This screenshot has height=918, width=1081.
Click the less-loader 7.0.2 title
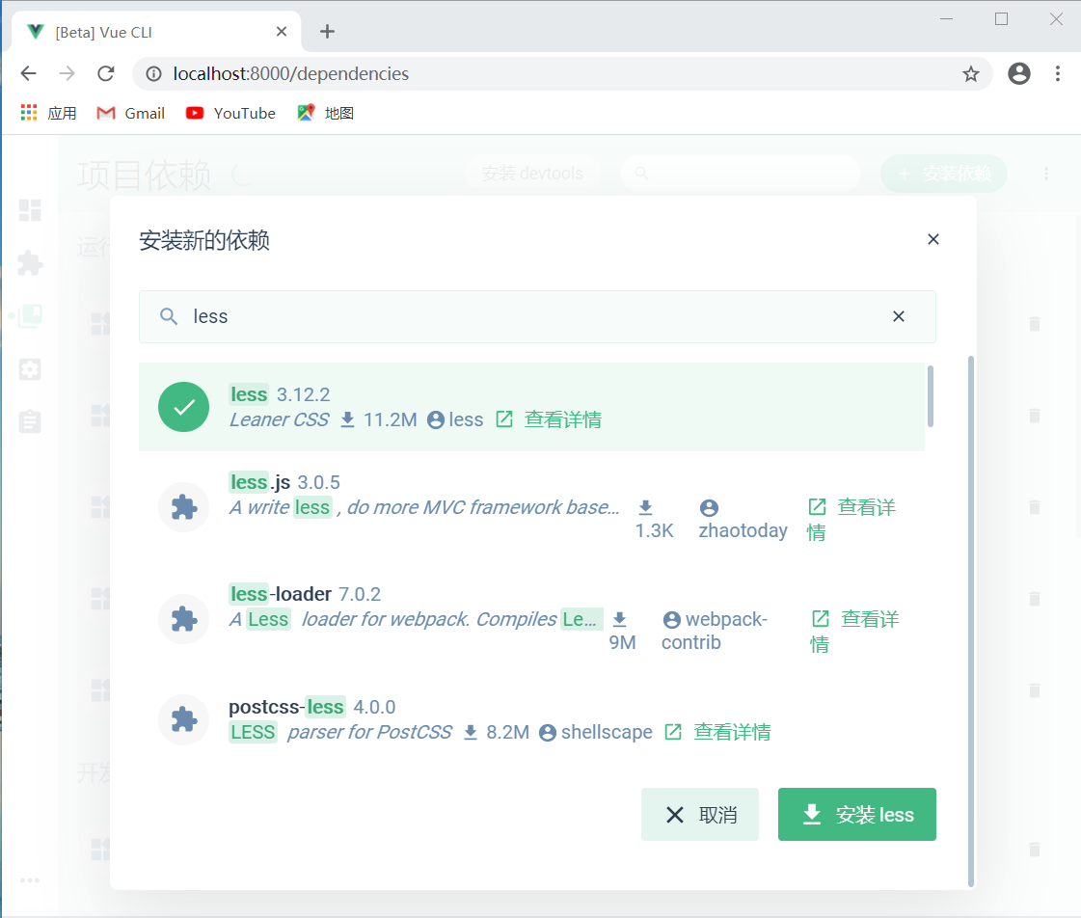click(x=305, y=593)
